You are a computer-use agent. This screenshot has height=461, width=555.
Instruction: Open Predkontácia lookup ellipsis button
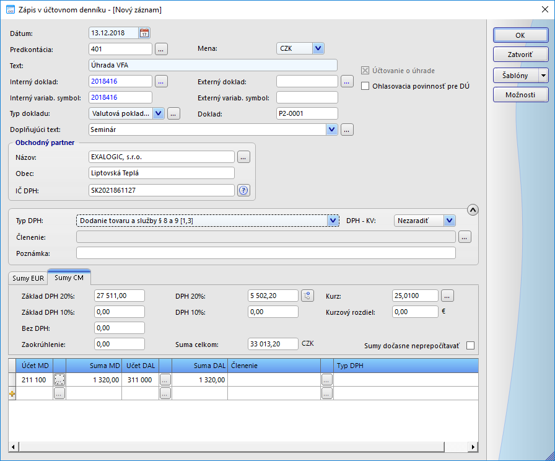[161, 49]
